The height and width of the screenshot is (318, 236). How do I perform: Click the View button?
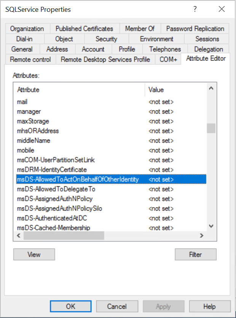tap(34, 254)
